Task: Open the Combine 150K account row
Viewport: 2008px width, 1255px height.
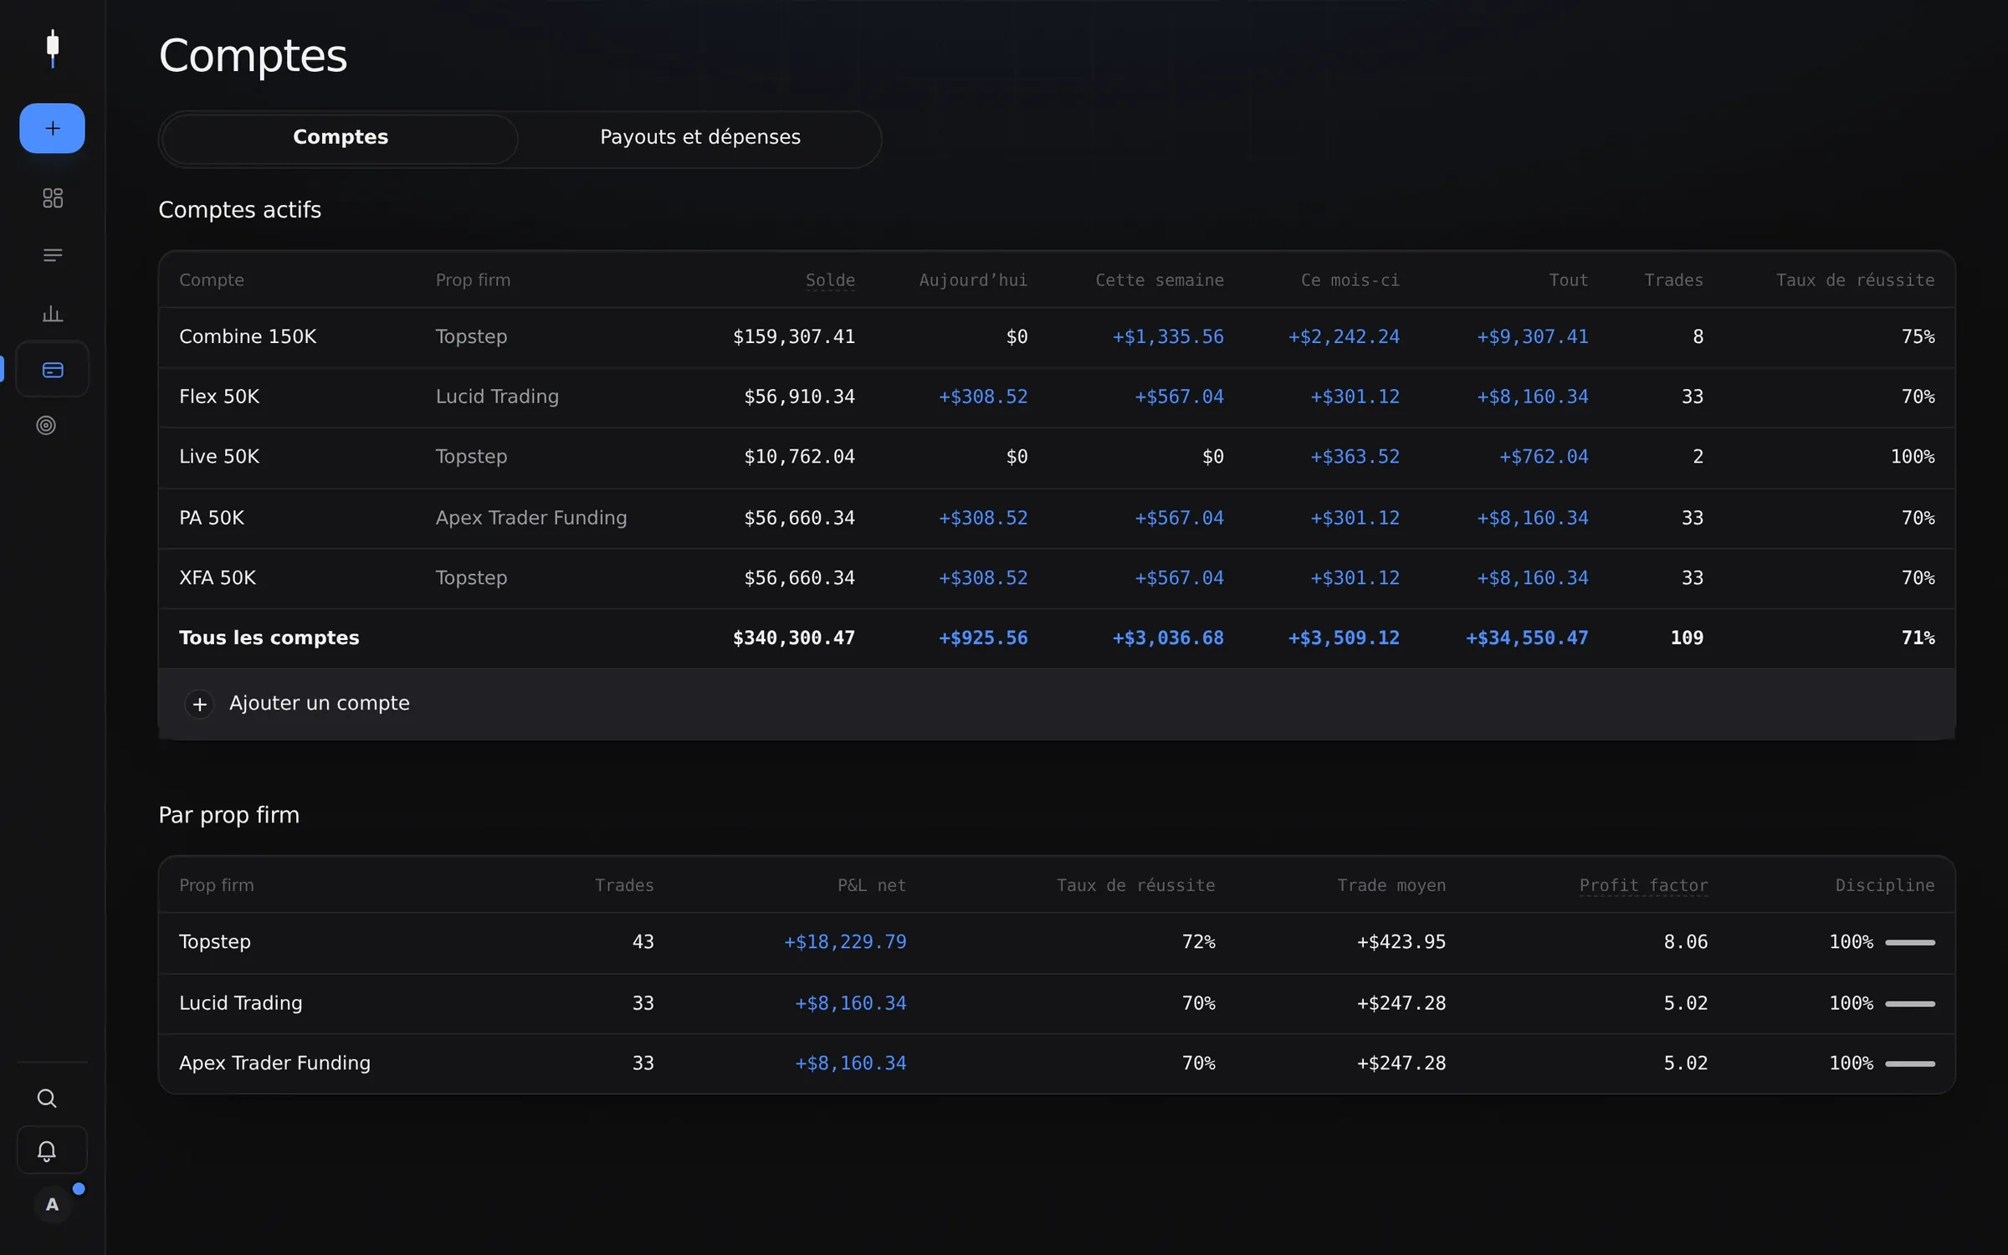Action: tap(1057, 337)
